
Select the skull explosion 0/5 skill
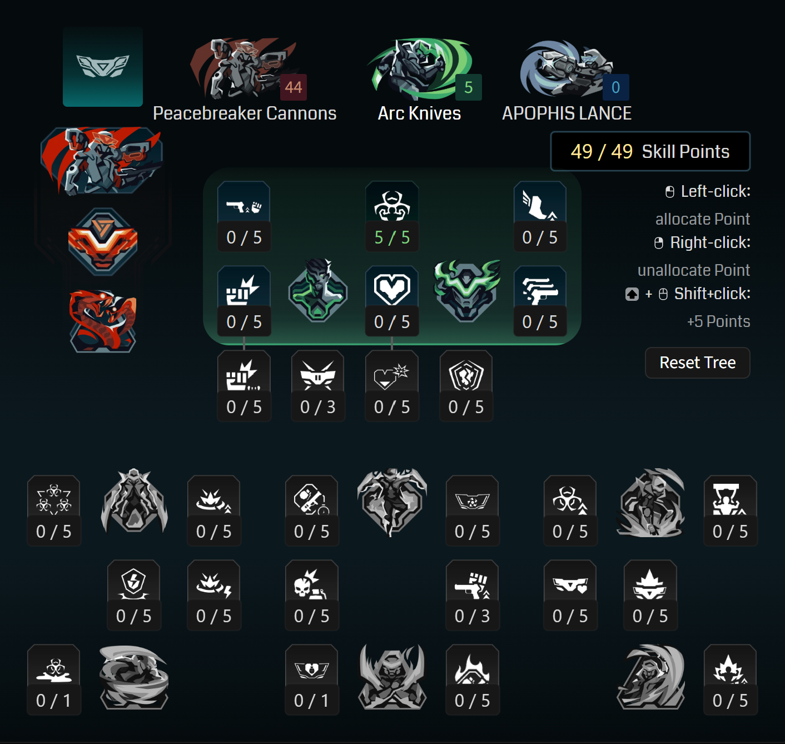pyautogui.click(x=312, y=595)
